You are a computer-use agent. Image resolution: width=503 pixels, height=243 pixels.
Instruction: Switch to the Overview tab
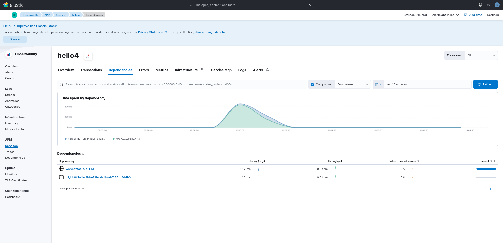coord(66,70)
